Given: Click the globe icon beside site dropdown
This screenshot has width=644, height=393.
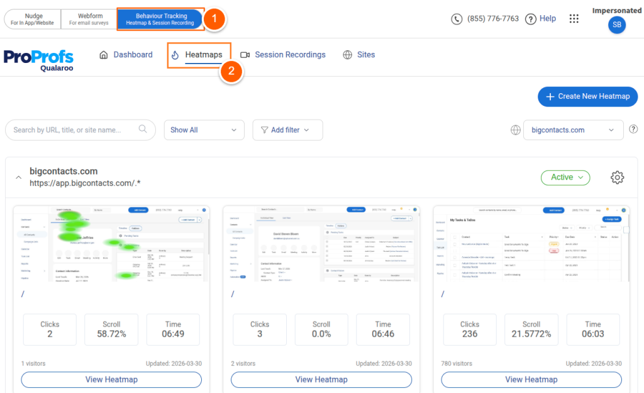Looking at the screenshot, I should [x=516, y=130].
